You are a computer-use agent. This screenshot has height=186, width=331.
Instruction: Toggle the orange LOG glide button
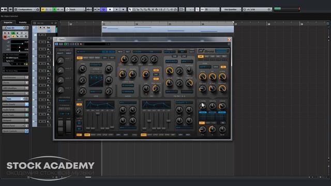pos(79,104)
